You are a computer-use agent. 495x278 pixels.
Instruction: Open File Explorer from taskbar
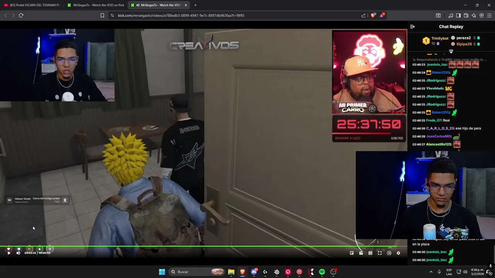pyautogui.click(x=231, y=272)
